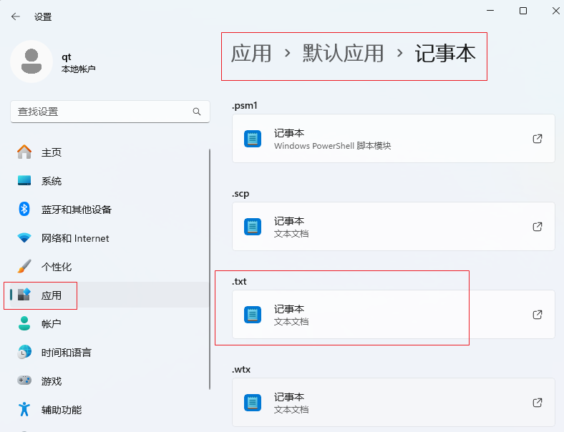The width and height of the screenshot is (564, 432).
Task: Navigate to 默认应用 in the breadcrumb
Action: point(343,54)
